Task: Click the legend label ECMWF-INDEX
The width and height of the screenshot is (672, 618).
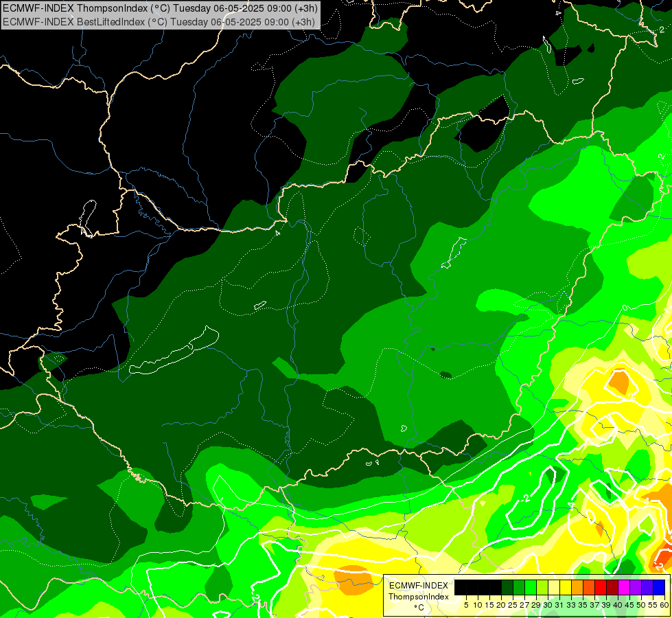Action: [418, 586]
